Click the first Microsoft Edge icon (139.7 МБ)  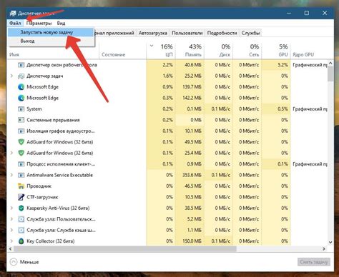pos(21,87)
